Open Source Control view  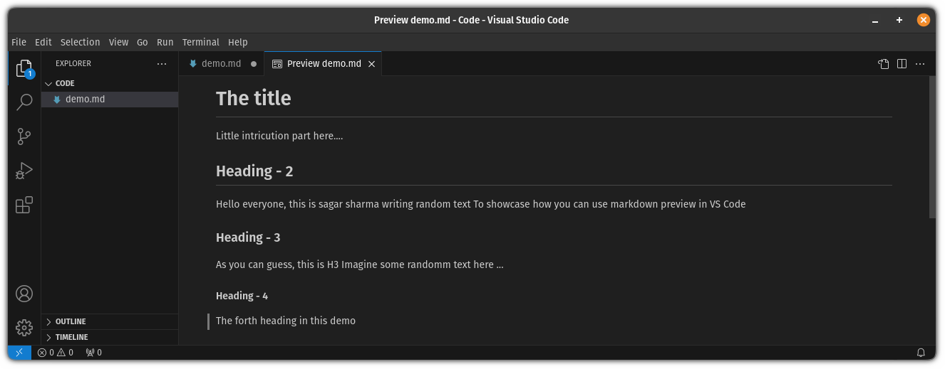point(24,137)
